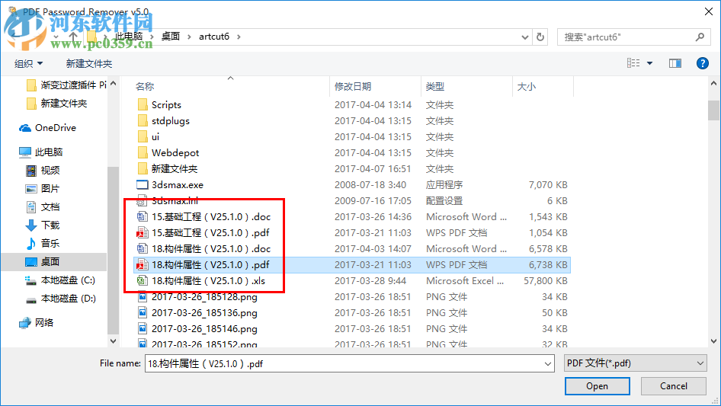Click the refresh icon beside address bar
The width and height of the screenshot is (721, 406).
click(x=540, y=37)
